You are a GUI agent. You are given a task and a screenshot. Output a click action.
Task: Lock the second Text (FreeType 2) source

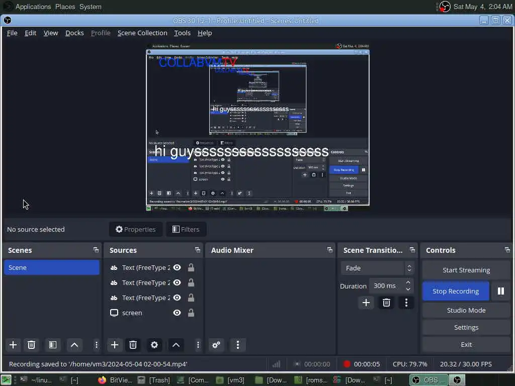coord(191,282)
